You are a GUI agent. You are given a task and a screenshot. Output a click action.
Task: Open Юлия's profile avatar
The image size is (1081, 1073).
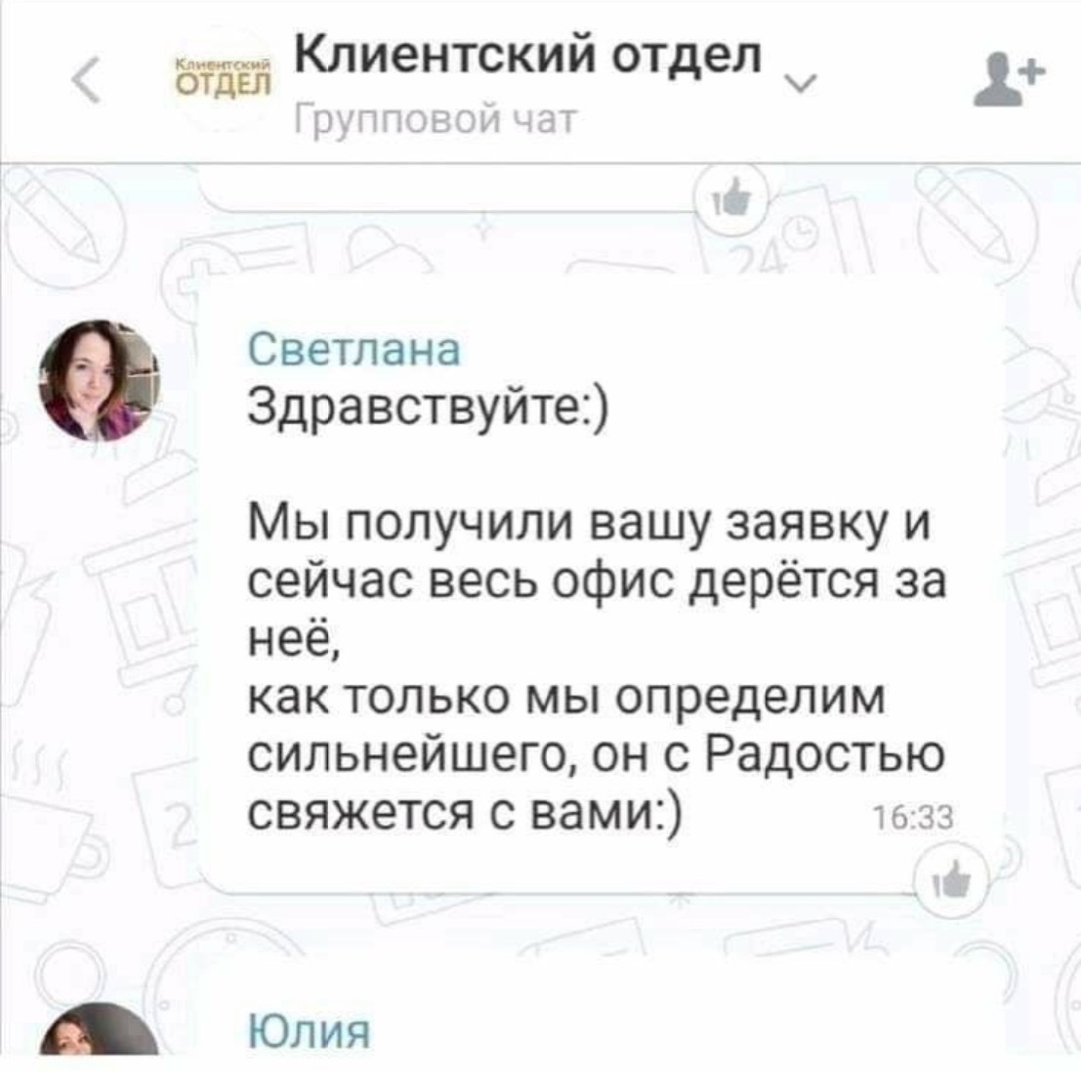tap(100, 1030)
